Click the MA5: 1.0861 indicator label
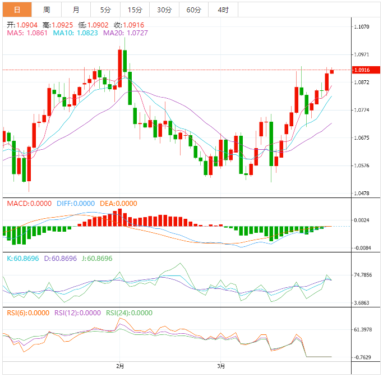 [x=27, y=33]
